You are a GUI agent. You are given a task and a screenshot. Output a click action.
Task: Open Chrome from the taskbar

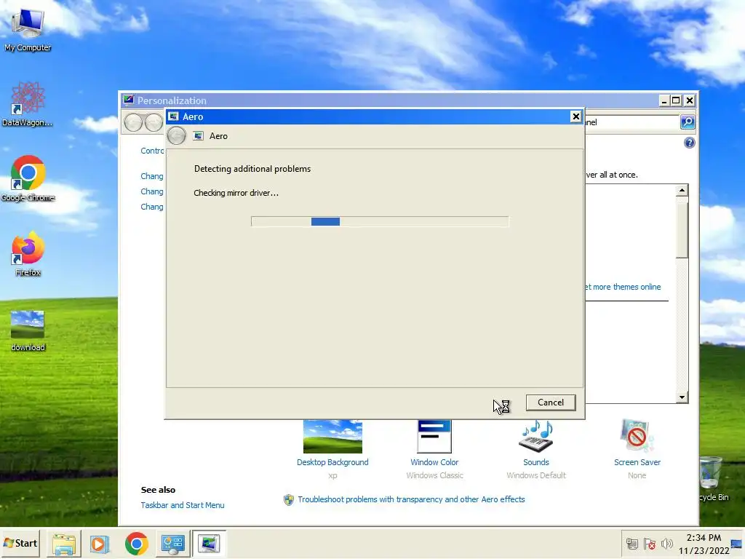[x=136, y=543]
